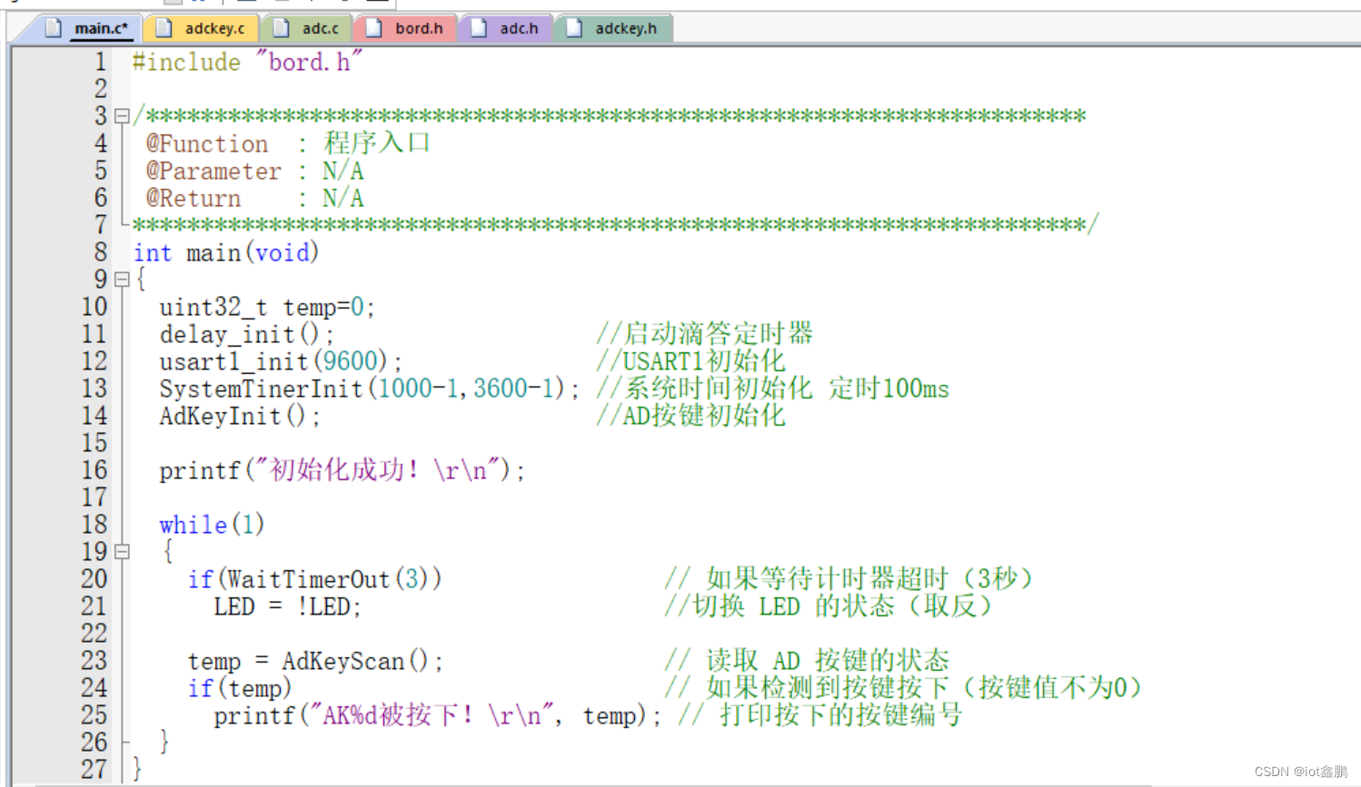
Task: Click the "delay_init();" call
Action: [247, 334]
